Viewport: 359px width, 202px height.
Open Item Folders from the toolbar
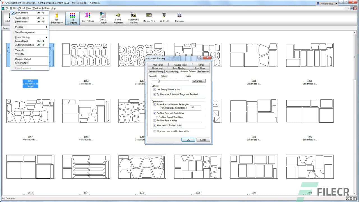click(x=88, y=17)
